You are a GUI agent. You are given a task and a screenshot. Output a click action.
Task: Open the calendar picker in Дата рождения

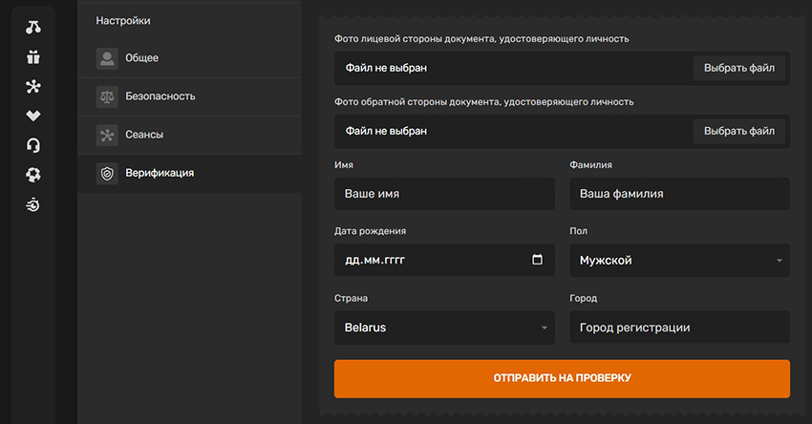[x=537, y=260]
